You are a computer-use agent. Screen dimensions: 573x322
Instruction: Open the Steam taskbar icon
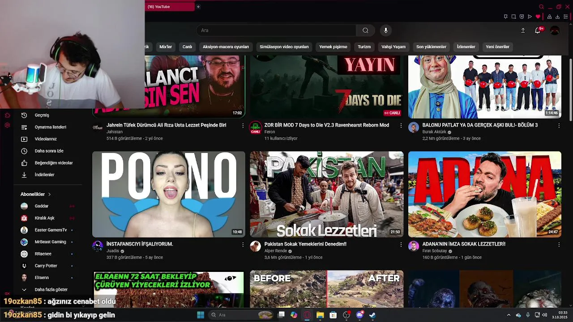(x=372, y=315)
